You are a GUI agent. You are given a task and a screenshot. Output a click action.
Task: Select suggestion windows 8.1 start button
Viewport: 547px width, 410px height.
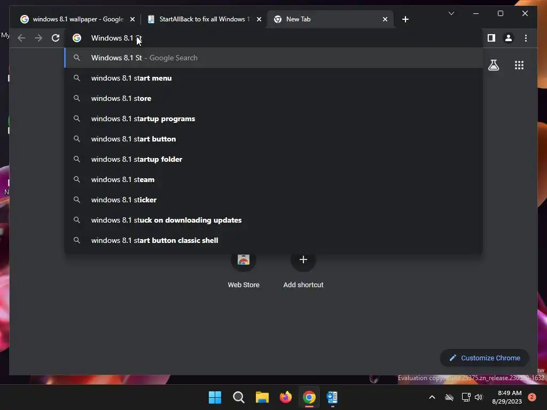click(273, 139)
